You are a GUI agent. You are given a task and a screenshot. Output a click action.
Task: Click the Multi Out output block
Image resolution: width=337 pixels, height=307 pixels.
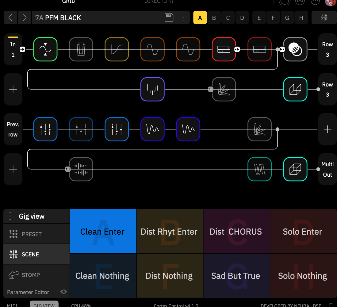point(327,169)
